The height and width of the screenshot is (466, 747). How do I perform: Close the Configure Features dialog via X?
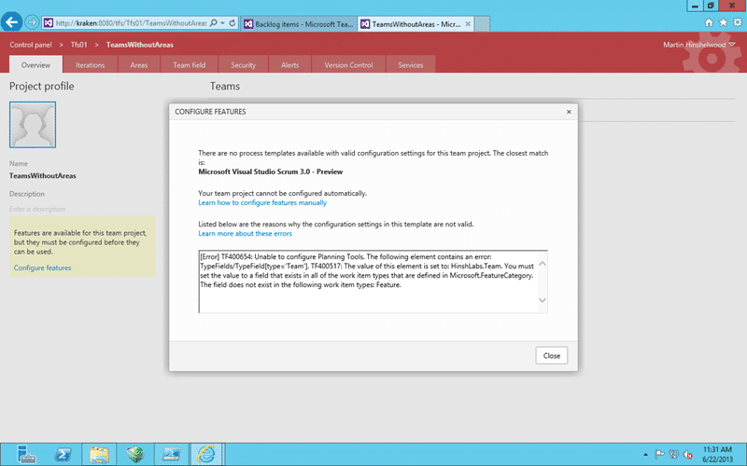pos(569,112)
